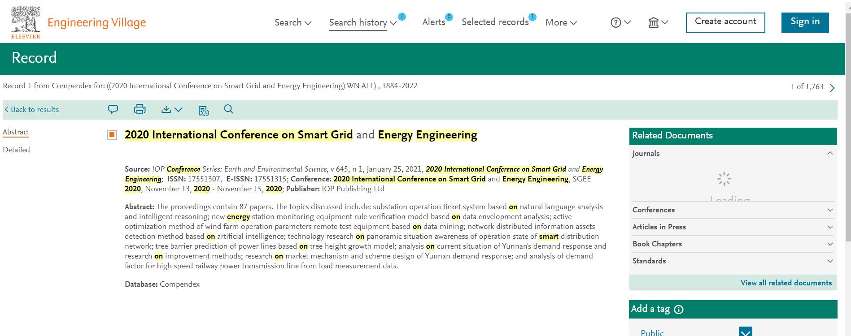851x336 pixels.
Task: Expand the Articles in Press section
Action: [x=830, y=227]
